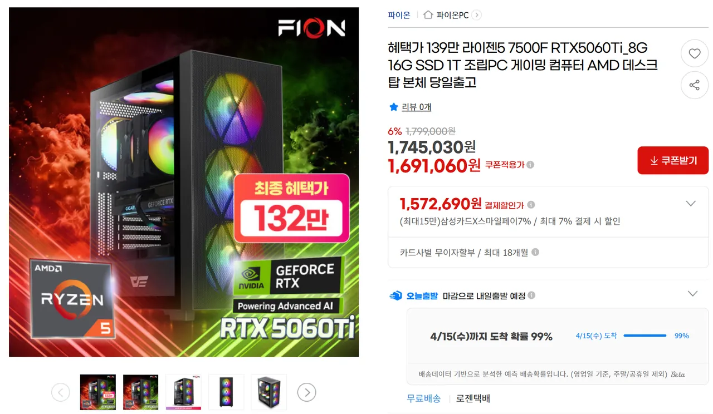
Task: Show next thumbnails with right arrow
Action: [306, 392]
